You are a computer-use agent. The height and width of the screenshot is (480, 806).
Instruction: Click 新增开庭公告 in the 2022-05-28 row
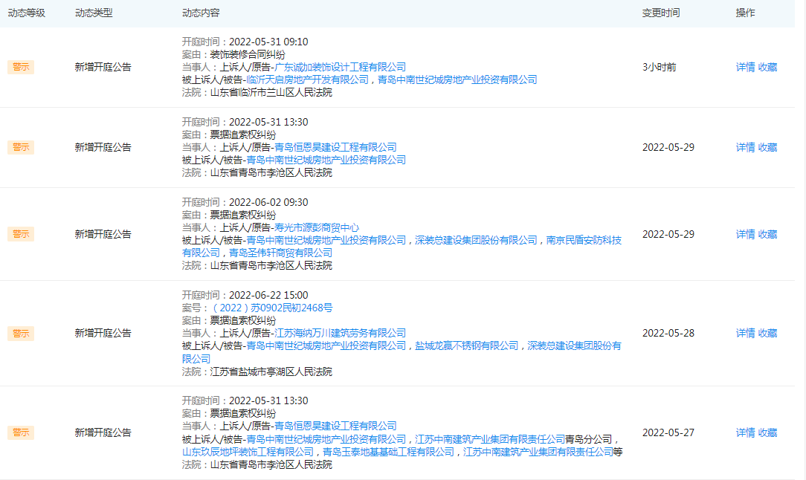click(103, 333)
